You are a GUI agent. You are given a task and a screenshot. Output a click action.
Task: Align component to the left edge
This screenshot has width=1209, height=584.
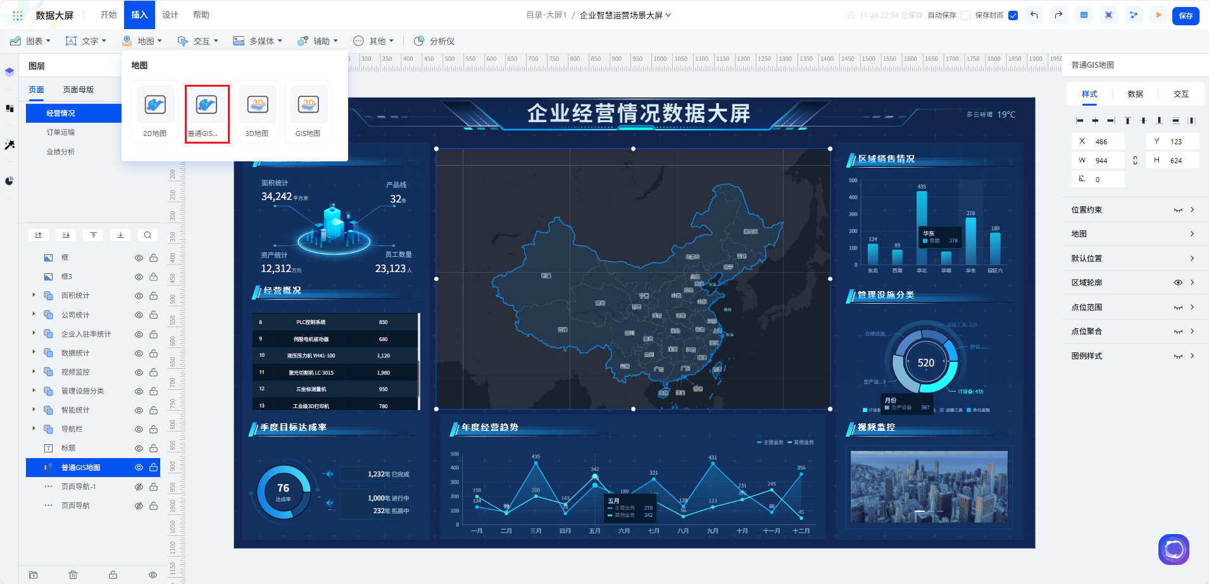[x=1079, y=120]
